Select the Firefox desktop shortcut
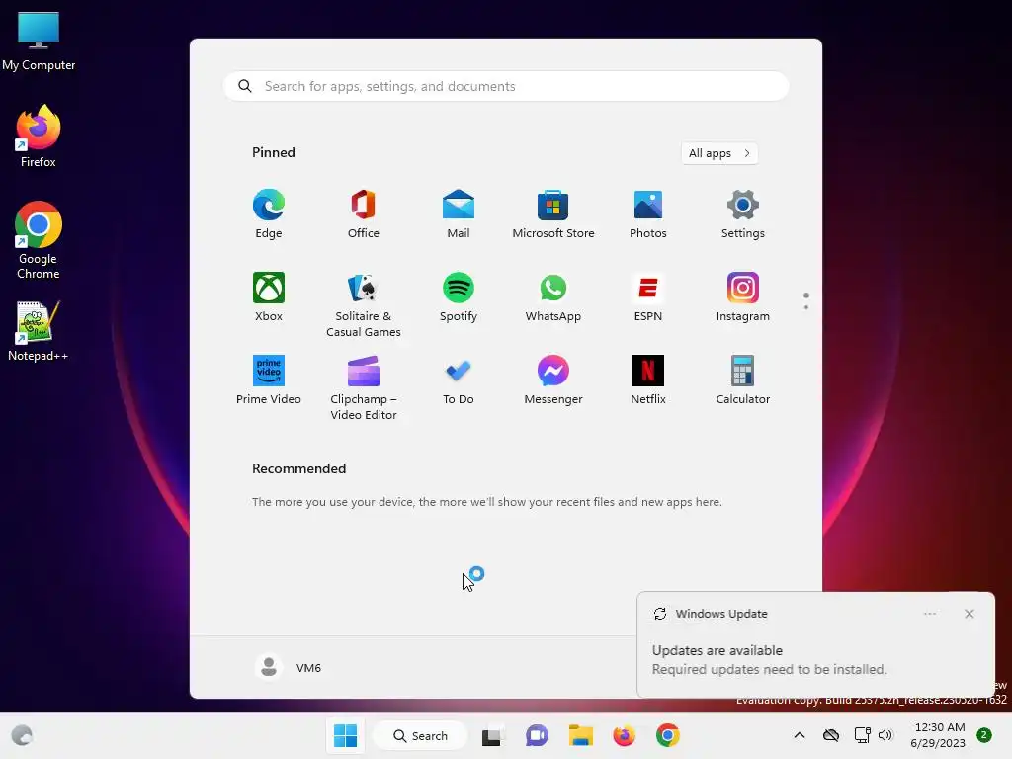Image resolution: width=1012 pixels, height=759 pixels. pos(39,136)
